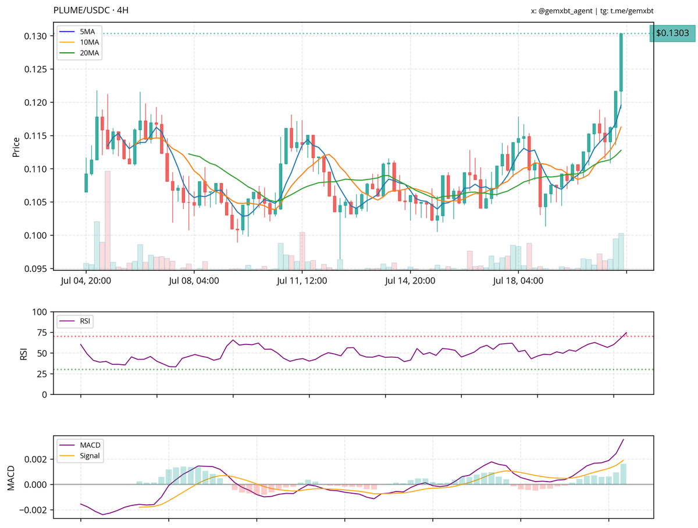Click the Jul 18, 04:00 date label

click(x=518, y=281)
